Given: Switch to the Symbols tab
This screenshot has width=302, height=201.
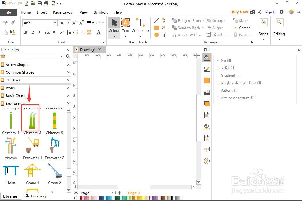Looking at the screenshot, I should point(101,12).
